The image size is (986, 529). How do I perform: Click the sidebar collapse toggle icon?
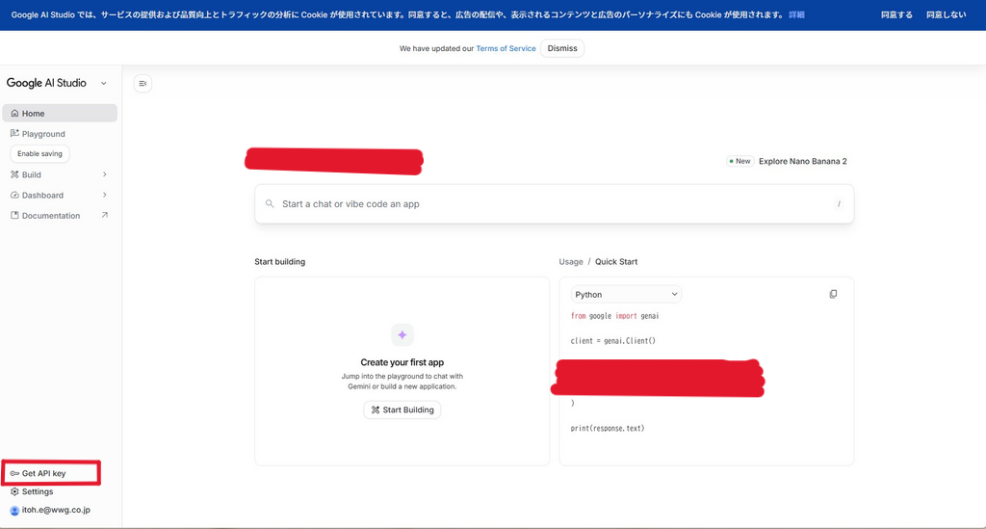(143, 84)
